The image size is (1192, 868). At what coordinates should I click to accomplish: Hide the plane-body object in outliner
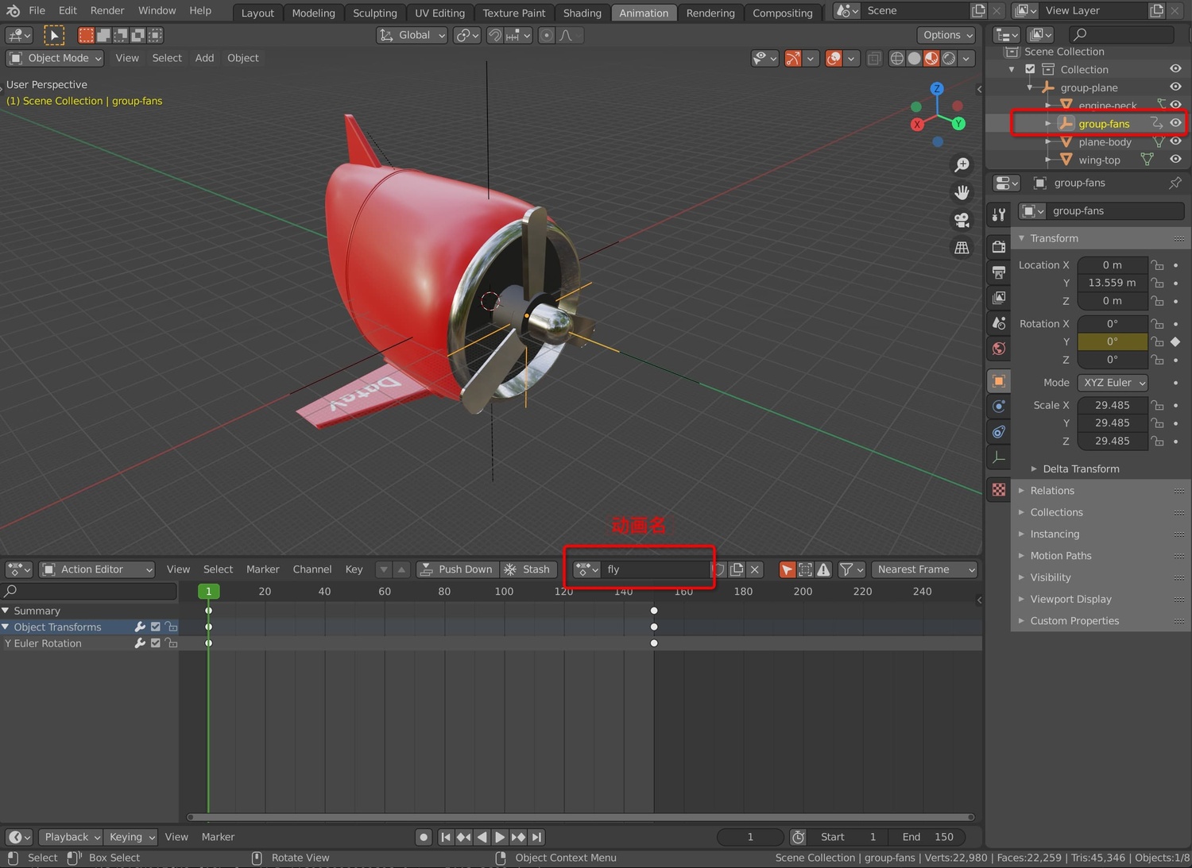(1175, 141)
